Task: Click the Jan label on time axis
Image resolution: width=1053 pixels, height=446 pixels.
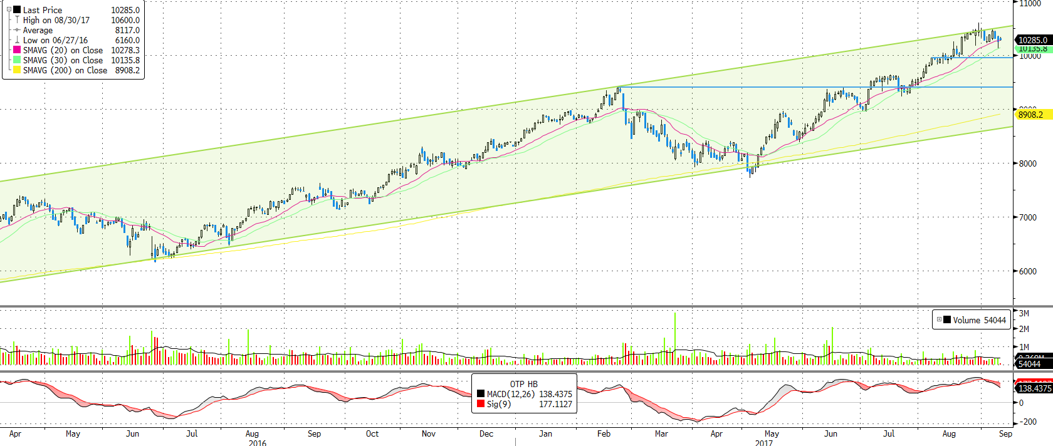Action: coord(546,433)
